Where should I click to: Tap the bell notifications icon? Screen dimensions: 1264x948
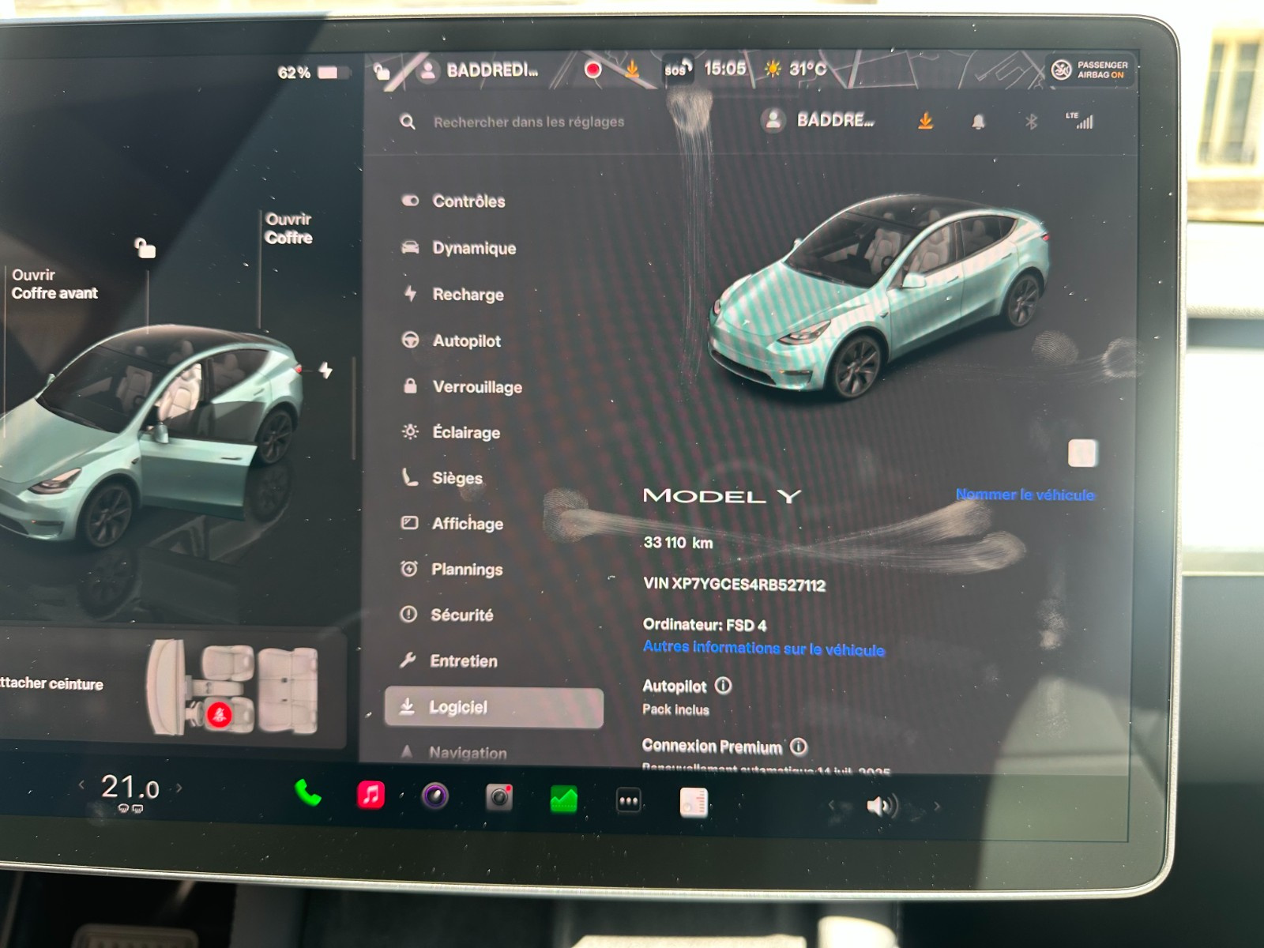point(978,122)
